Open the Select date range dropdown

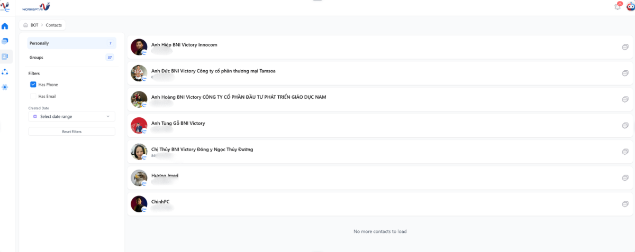[x=71, y=116]
